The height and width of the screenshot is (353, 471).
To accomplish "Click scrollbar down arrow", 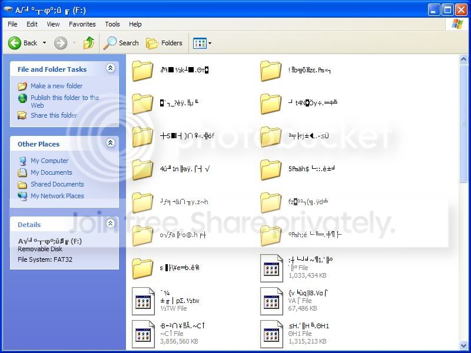I will [464, 345].
